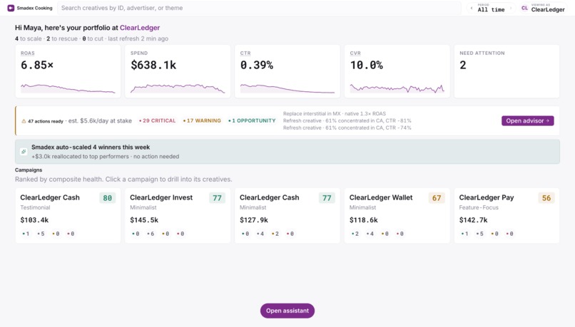Open the ClearLedger Cash Testimonial campaign card

[x=68, y=216]
